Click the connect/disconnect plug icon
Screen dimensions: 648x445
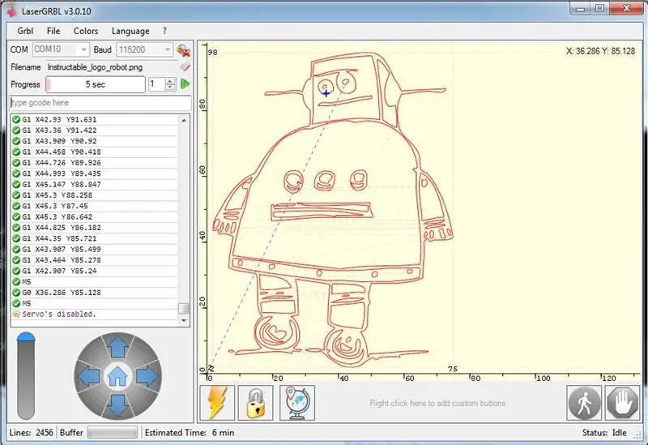[183, 50]
